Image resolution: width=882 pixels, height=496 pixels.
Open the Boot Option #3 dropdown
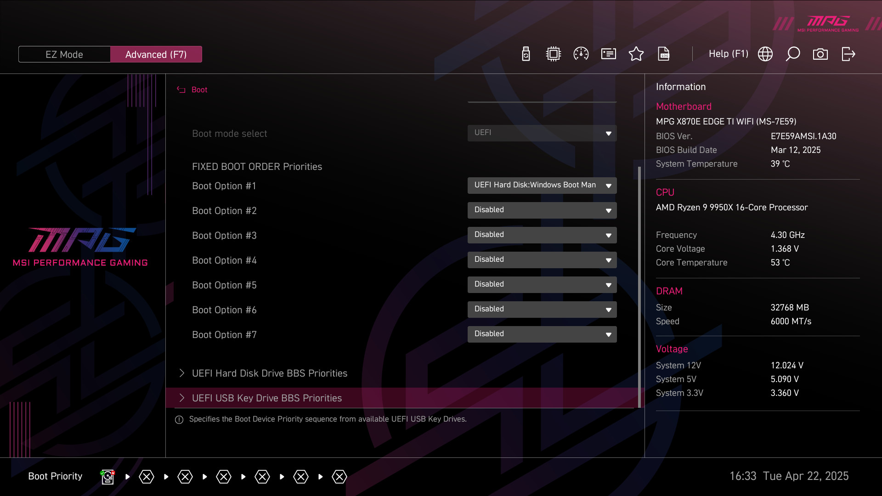542,235
